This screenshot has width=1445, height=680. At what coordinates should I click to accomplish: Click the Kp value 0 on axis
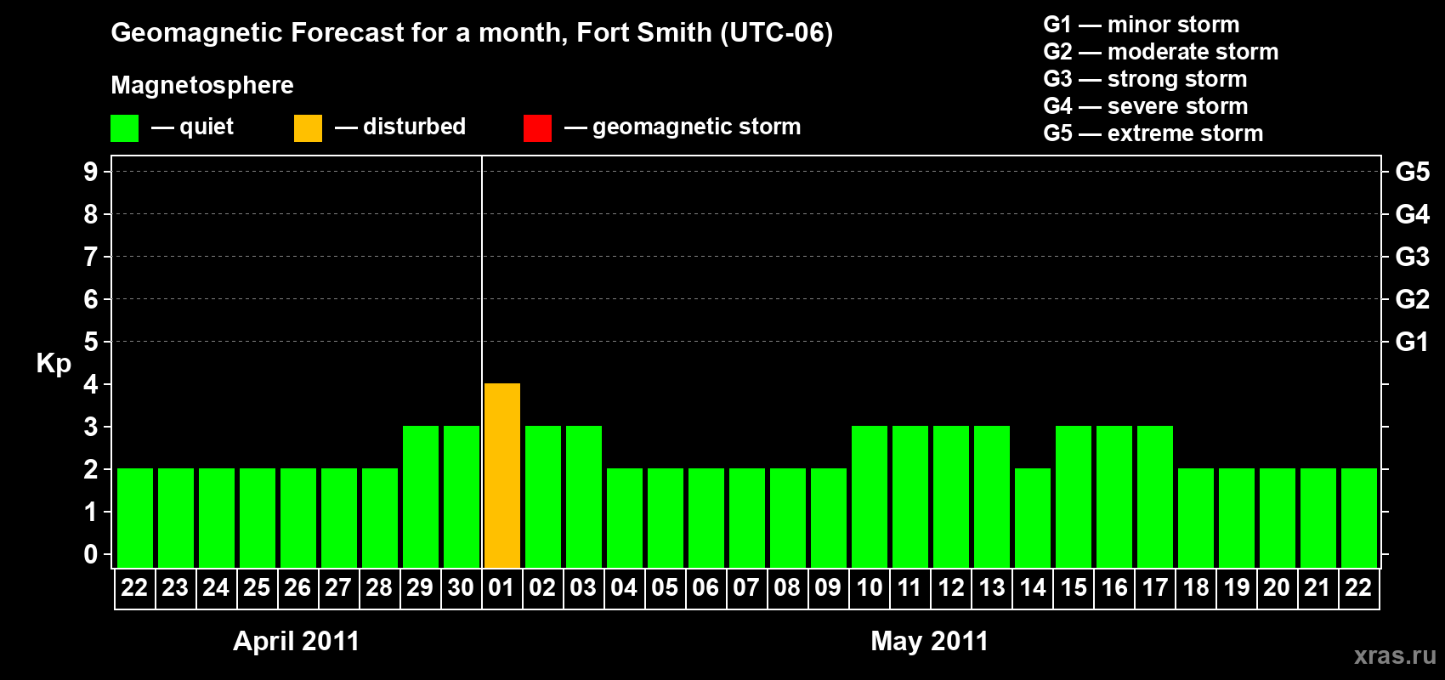[91, 554]
